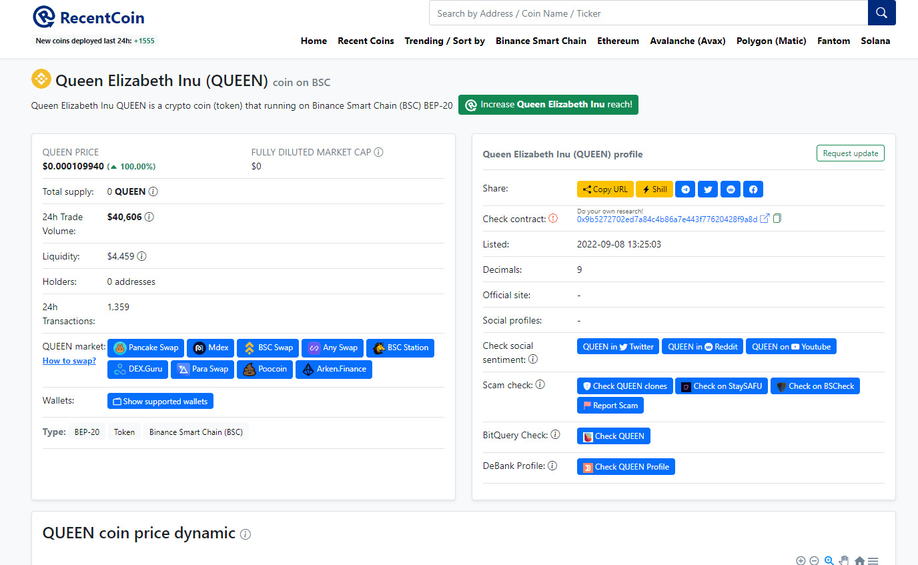
Task: Open Any Swap market
Action: pos(332,348)
